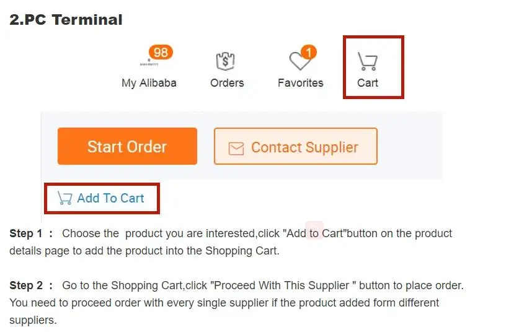Select the Favorites menu label
This screenshot has width=519, height=335.
pyautogui.click(x=300, y=83)
